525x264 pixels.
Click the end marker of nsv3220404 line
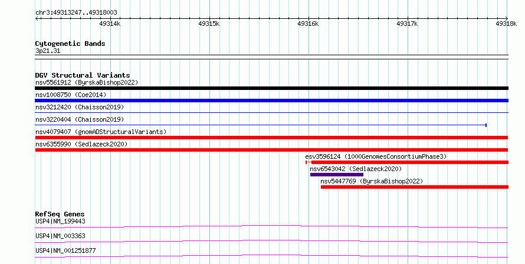coord(486,125)
